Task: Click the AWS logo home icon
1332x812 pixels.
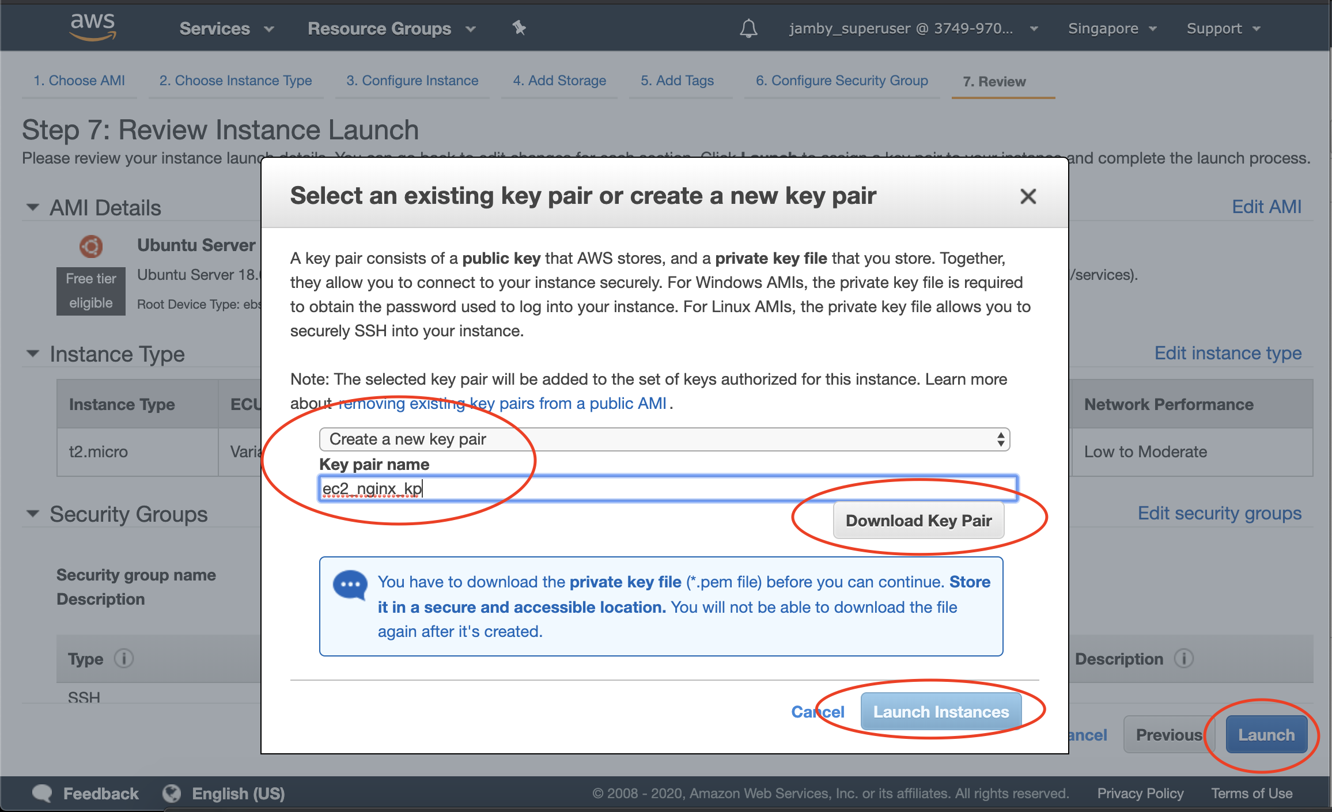Action: pyautogui.click(x=92, y=27)
